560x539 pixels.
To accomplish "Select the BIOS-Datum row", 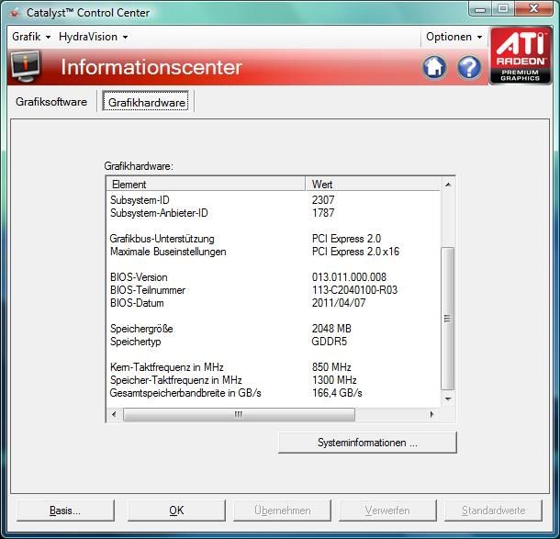I will (x=274, y=303).
